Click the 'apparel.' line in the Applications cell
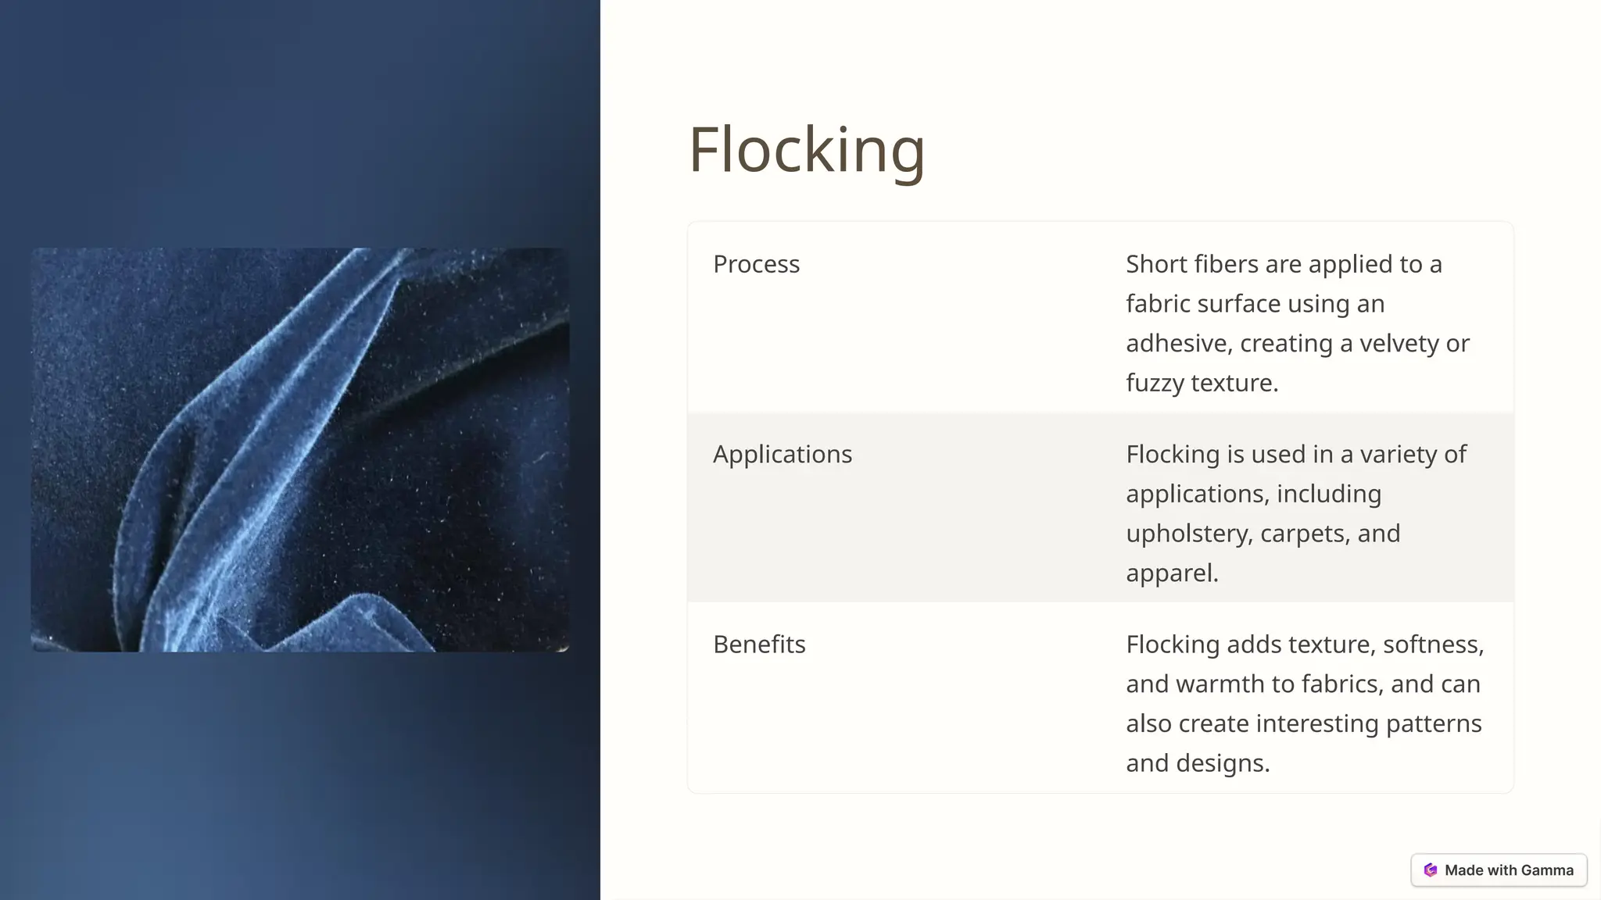The width and height of the screenshot is (1601, 900). pos(1172,573)
